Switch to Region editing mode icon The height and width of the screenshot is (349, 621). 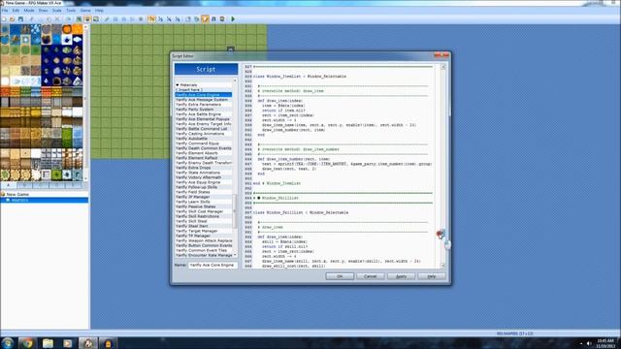coord(96,19)
